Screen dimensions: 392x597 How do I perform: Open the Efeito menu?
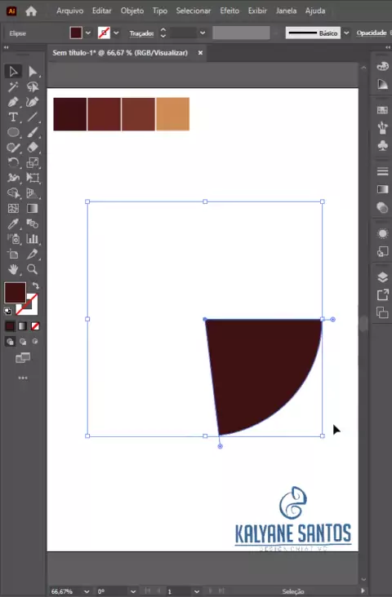pos(229,11)
